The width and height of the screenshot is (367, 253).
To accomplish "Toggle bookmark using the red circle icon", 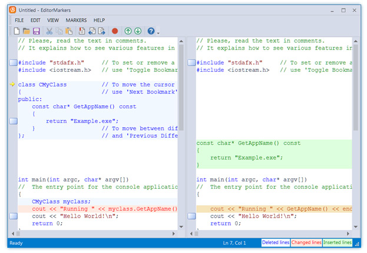I will point(115,31).
